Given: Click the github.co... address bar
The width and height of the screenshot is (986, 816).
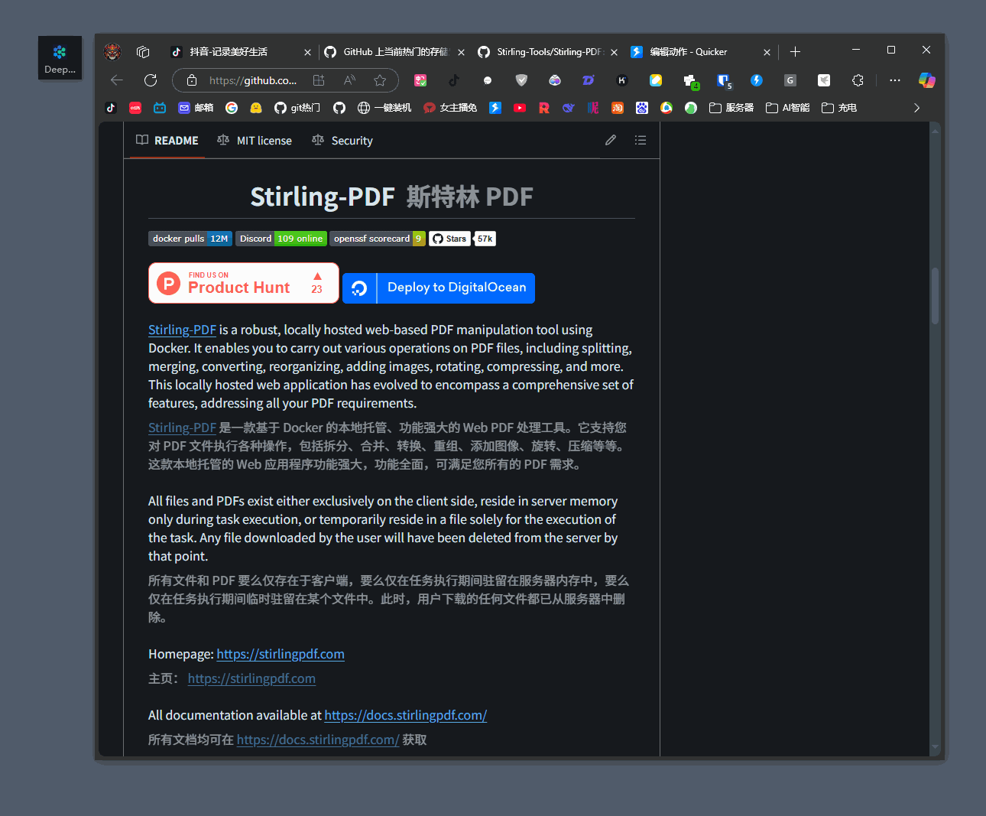Looking at the screenshot, I should click(x=252, y=80).
